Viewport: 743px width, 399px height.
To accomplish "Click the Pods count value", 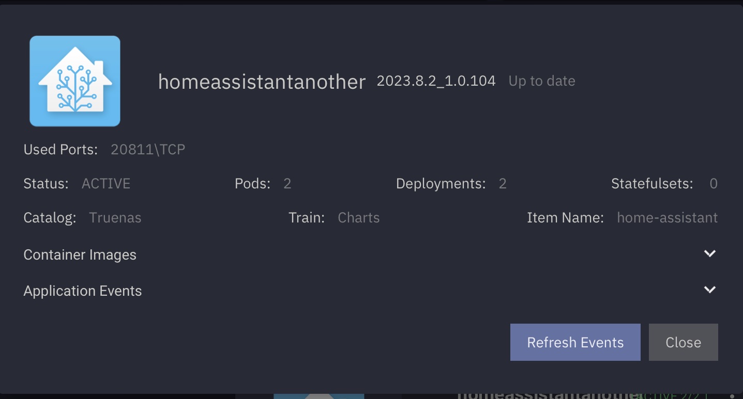I will (x=287, y=184).
